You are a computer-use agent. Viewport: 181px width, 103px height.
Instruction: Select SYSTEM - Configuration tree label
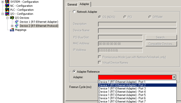24,2
